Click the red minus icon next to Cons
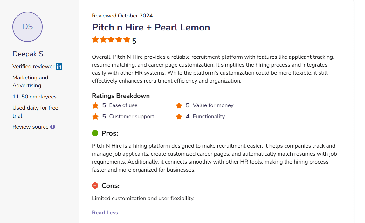 point(95,186)
